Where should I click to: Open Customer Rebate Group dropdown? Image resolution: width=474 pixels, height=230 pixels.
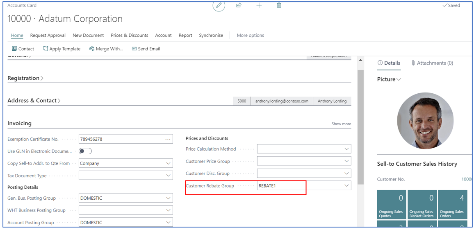click(x=346, y=186)
